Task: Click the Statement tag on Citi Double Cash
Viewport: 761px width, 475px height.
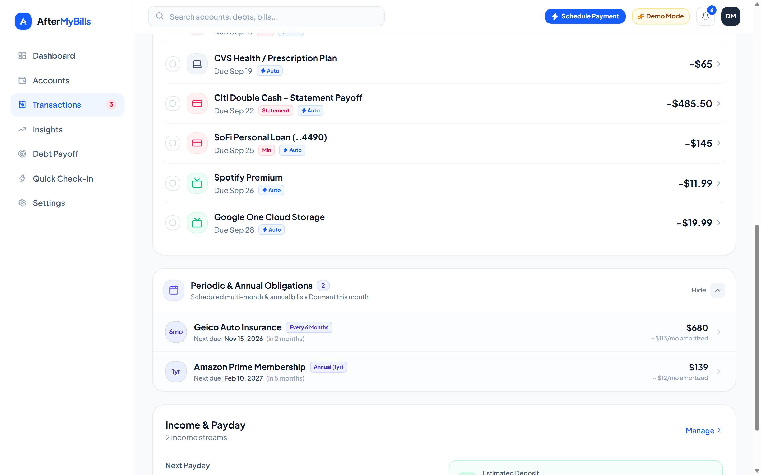Action: [x=276, y=111]
